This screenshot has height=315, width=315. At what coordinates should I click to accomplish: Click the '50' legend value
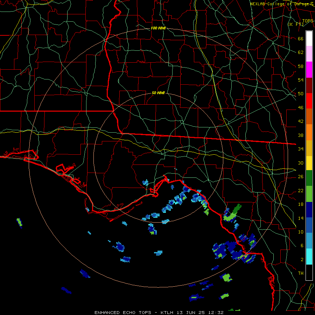point(301,94)
